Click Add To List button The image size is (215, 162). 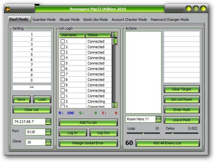click(x=88, y=122)
